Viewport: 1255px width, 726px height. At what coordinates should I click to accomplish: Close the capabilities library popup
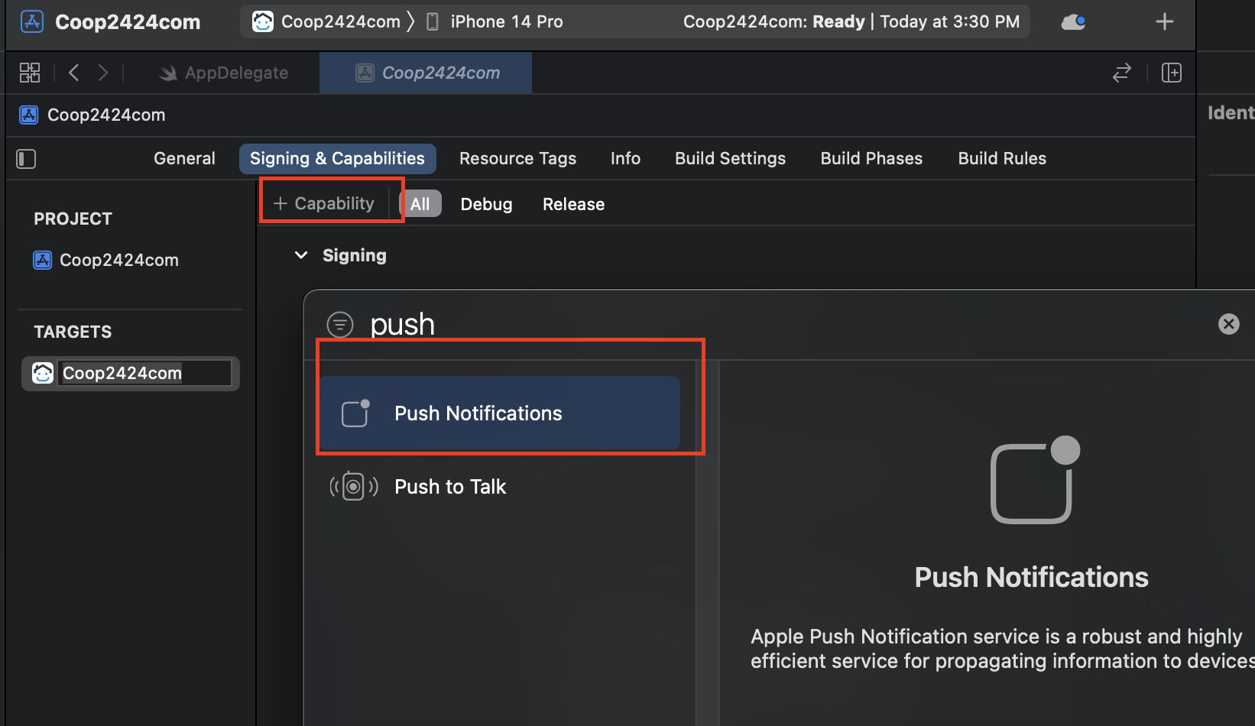[x=1228, y=324]
